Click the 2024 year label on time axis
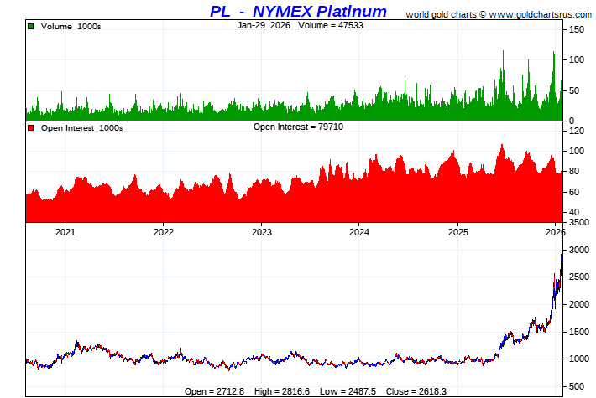 pos(359,232)
